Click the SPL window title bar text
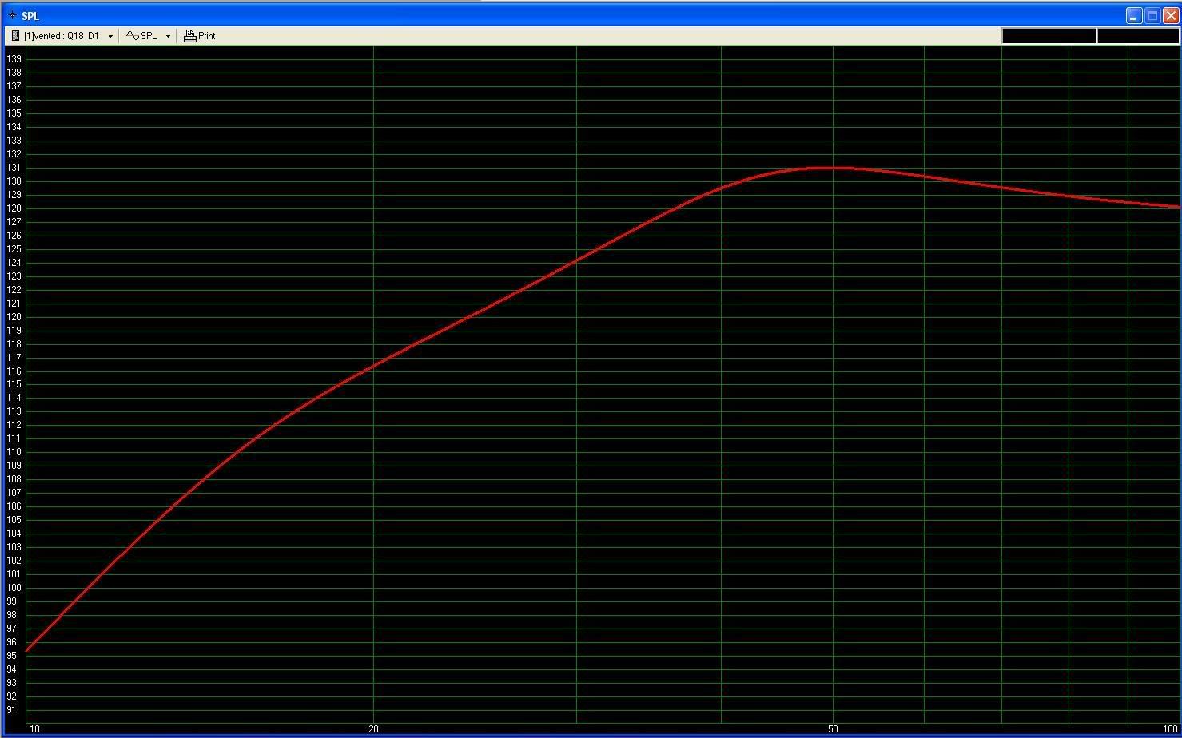 (x=30, y=16)
